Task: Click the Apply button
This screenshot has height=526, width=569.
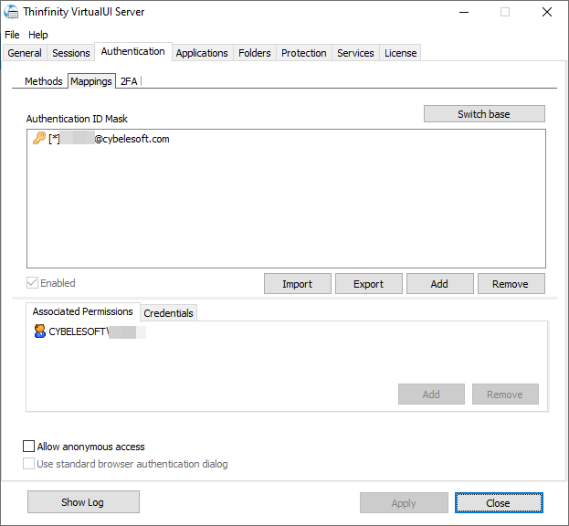Action: (404, 503)
